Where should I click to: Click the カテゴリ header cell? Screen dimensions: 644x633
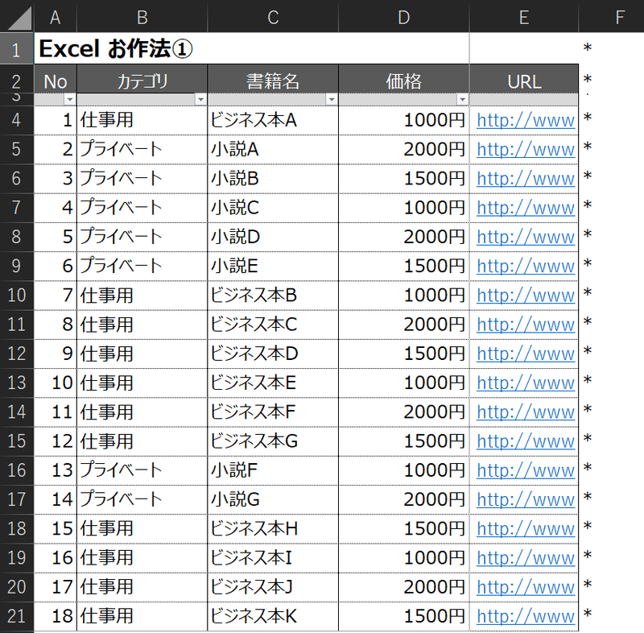(142, 81)
